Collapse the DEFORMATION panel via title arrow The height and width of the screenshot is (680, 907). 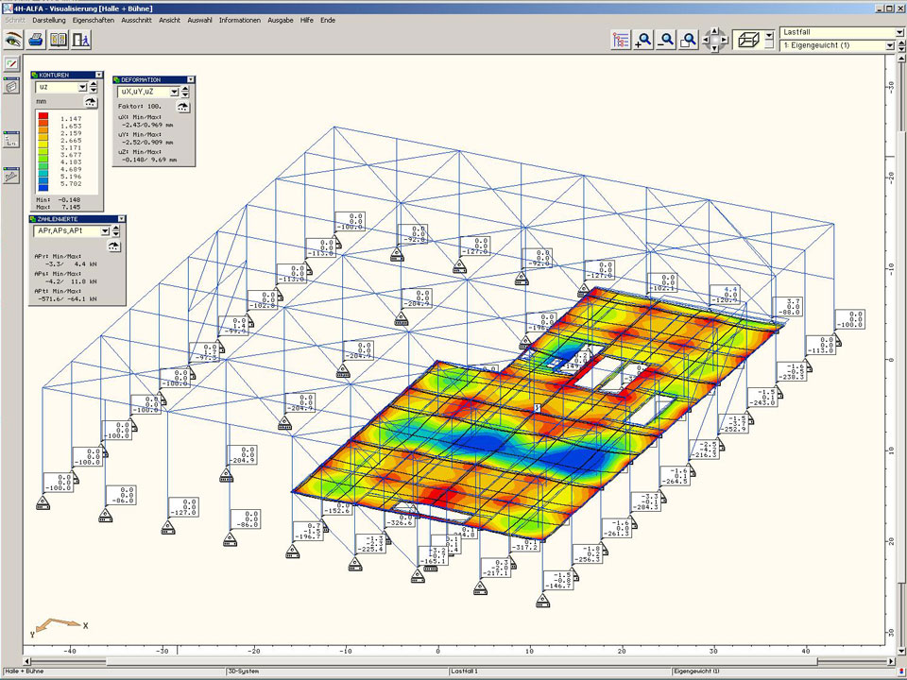[x=183, y=80]
